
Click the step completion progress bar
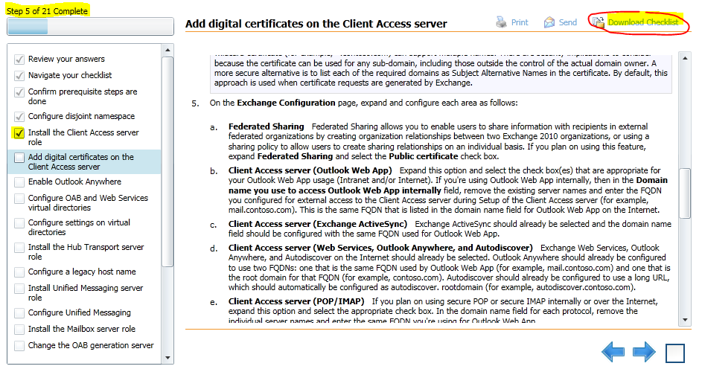point(90,26)
